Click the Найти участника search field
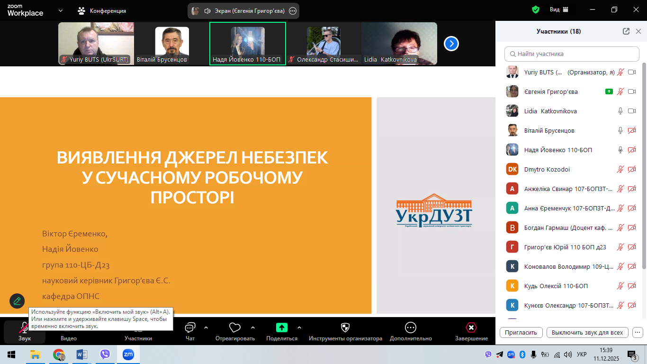 click(x=572, y=54)
